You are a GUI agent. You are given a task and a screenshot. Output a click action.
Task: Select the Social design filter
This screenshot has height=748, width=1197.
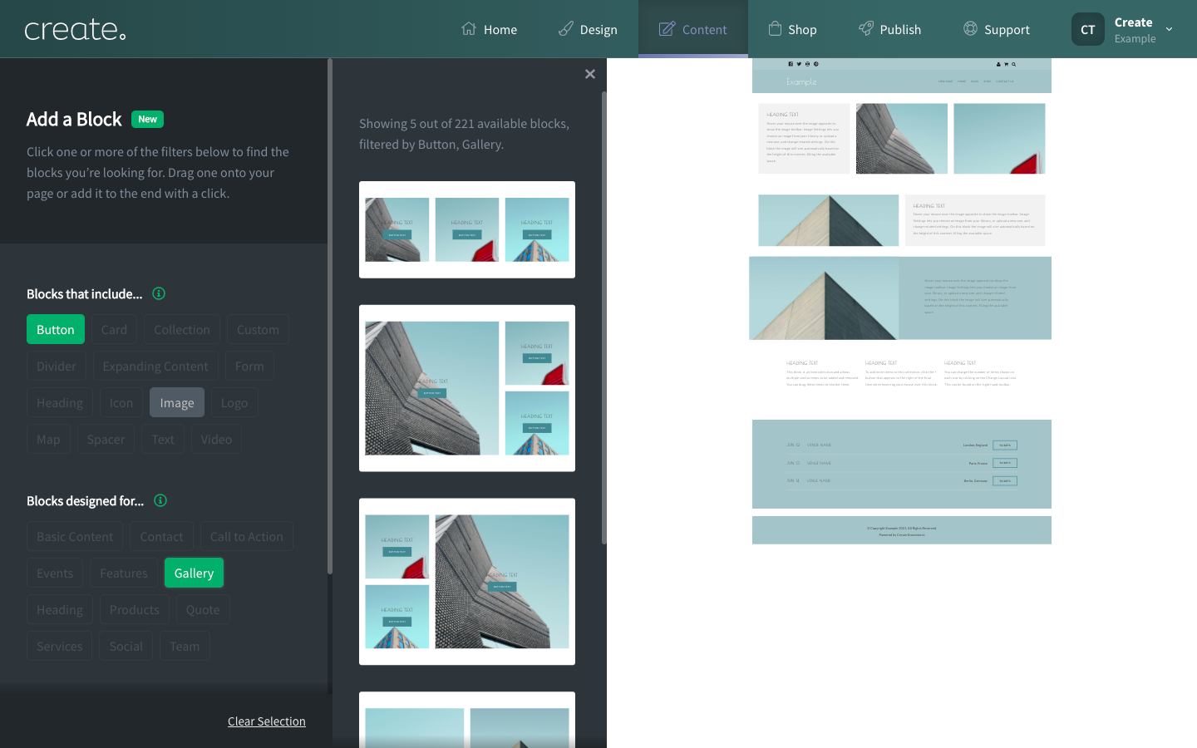click(x=126, y=646)
